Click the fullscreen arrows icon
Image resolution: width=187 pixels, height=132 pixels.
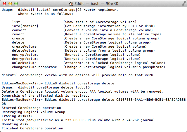[184, 4]
